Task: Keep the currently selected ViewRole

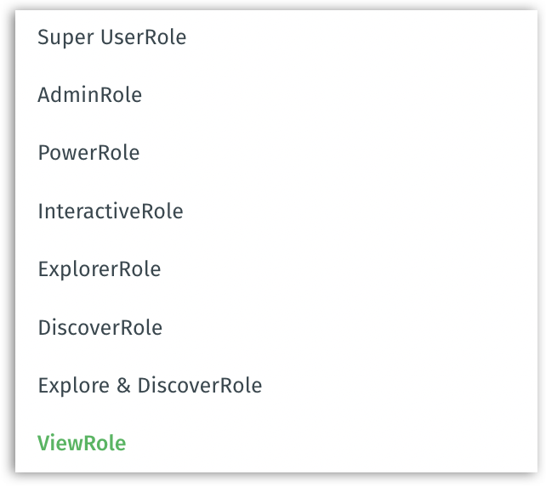Action: click(276, 443)
